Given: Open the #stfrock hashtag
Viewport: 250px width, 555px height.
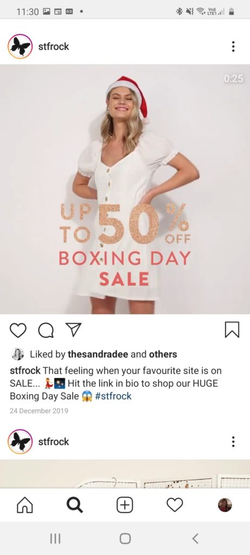Looking at the screenshot, I should [113, 396].
